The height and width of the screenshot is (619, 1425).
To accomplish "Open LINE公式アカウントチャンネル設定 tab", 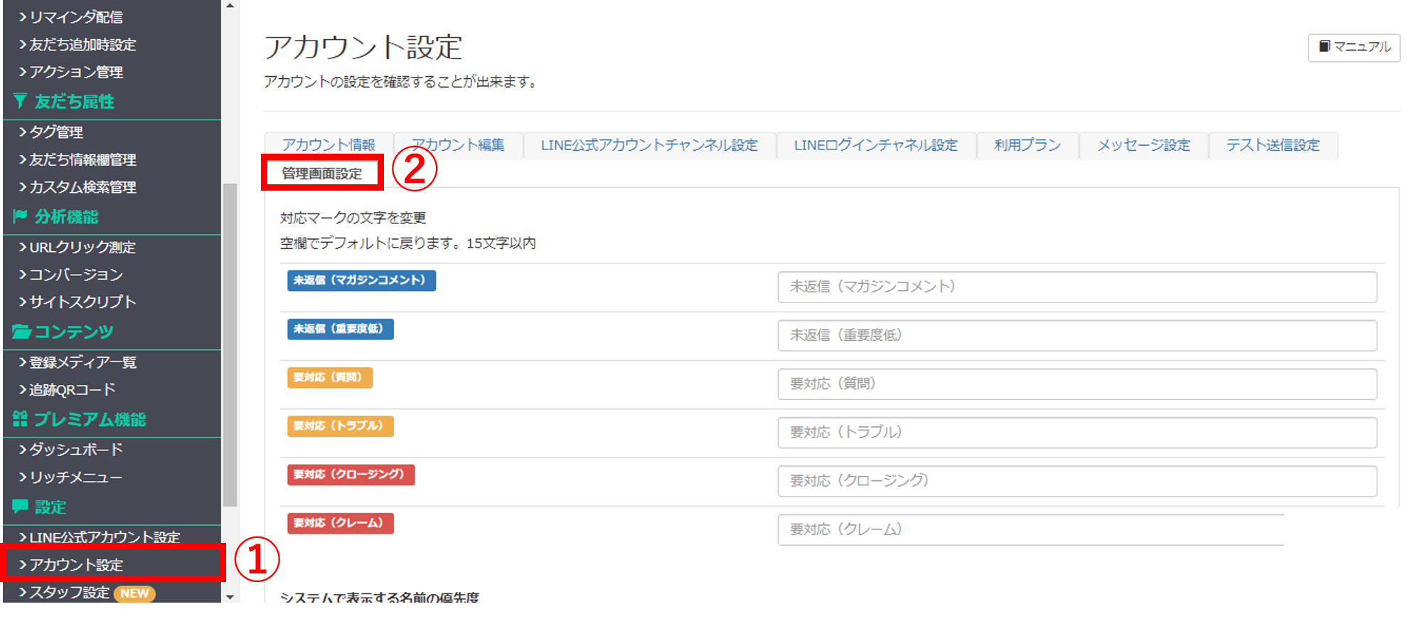I will [649, 145].
